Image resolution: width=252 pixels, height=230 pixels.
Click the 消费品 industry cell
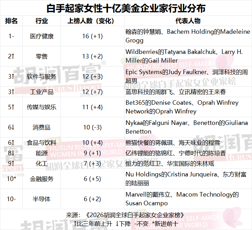click(x=42, y=127)
